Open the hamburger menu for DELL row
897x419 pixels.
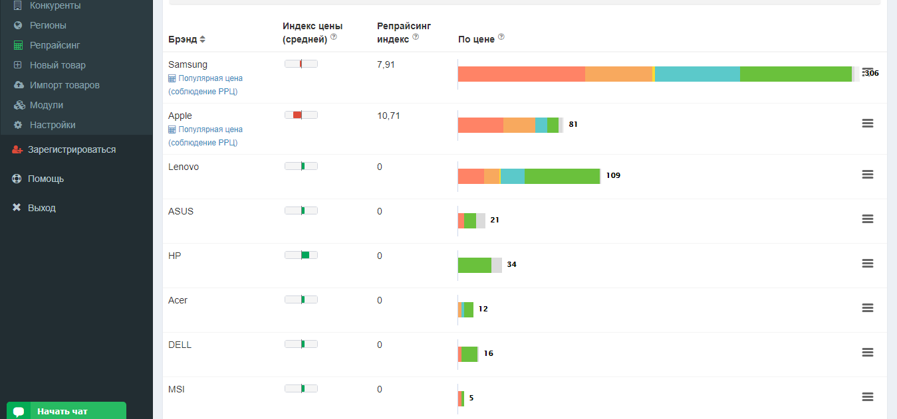click(x=867, y=353)
